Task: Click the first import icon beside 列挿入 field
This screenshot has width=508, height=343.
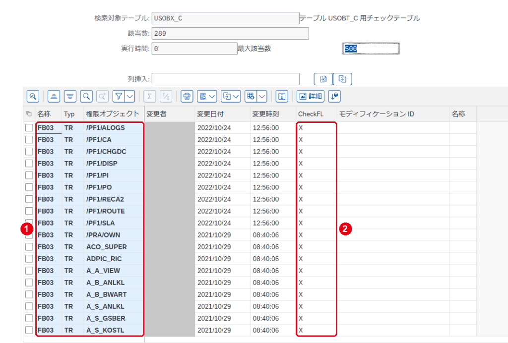Action: 323,79
